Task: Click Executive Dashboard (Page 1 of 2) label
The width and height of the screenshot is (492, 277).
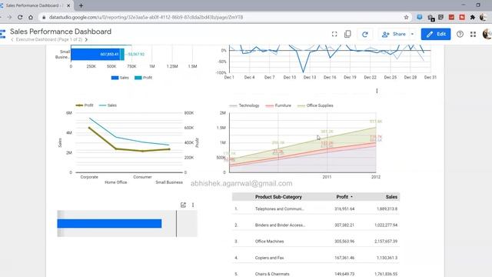Action: coord(49,39)
